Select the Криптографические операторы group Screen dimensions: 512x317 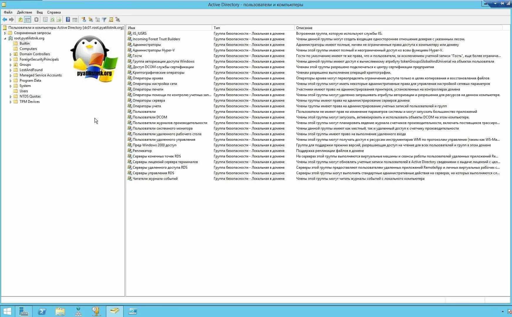pyautogui.click(x=159, y=73)
